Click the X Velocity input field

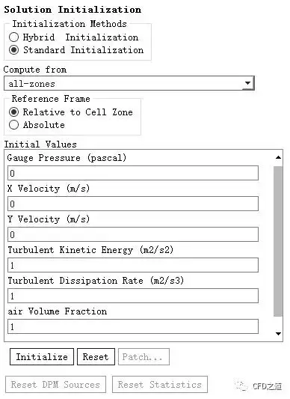[133, 204]
